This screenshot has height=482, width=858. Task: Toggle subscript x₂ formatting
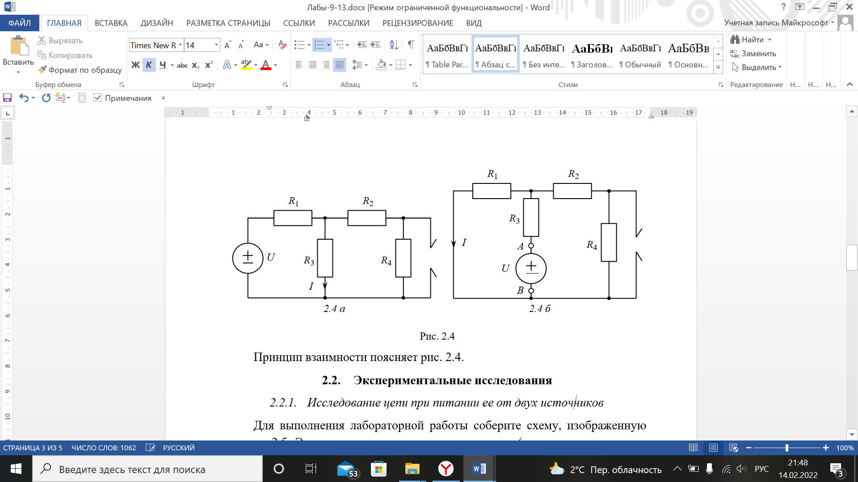pos(195,65)
